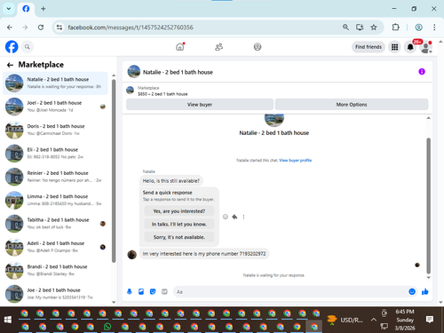Open the browser zoom magnifier icon
This screenshot has width=444, height=333.
[345, 28]
